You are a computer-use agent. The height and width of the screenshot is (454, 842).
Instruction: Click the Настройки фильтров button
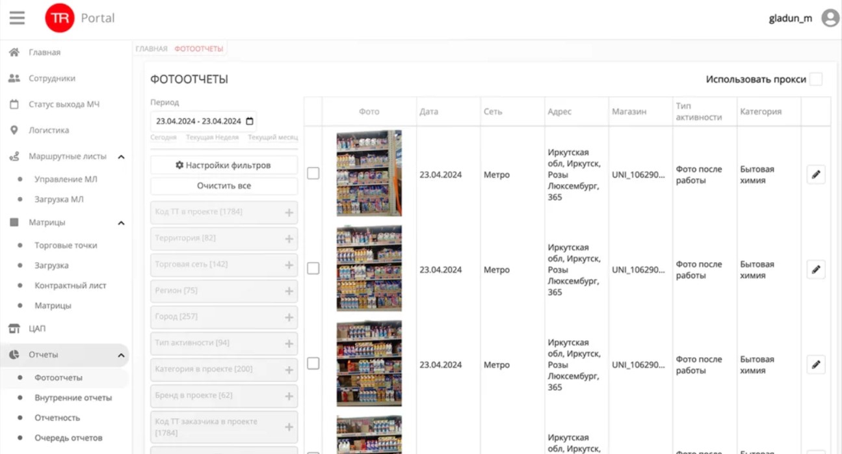coord(224,165)
